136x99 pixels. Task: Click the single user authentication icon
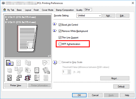click(x=19, y=78)
